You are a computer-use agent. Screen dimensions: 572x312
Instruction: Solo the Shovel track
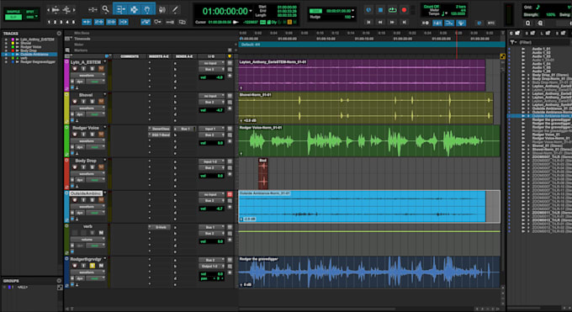point(92,102)
